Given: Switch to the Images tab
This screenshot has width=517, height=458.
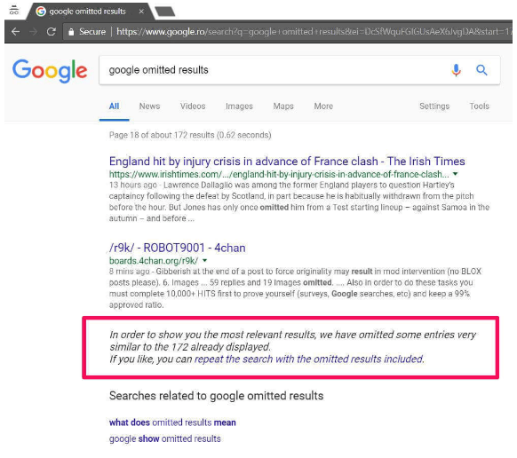Looking at the screenshot, I should (x=239, y=107).
